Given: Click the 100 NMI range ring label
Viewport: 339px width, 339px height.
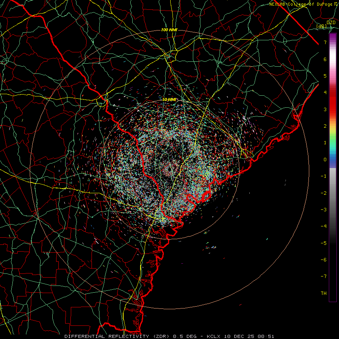Looking at the screenshot, I should pos(169,30).
